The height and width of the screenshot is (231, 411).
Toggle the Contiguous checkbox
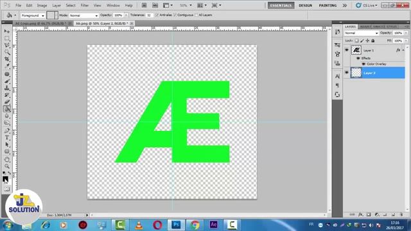175,15
